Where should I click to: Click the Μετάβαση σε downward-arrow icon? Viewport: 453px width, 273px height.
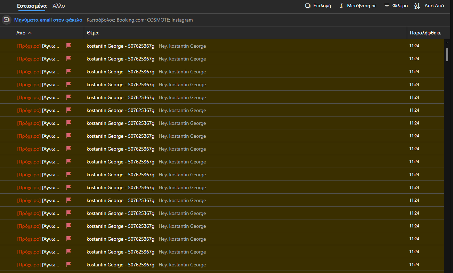coord(341,6)
